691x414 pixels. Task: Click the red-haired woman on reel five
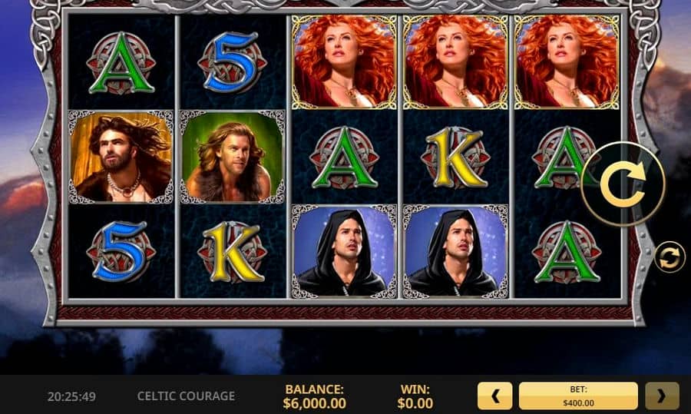[567, 61]
